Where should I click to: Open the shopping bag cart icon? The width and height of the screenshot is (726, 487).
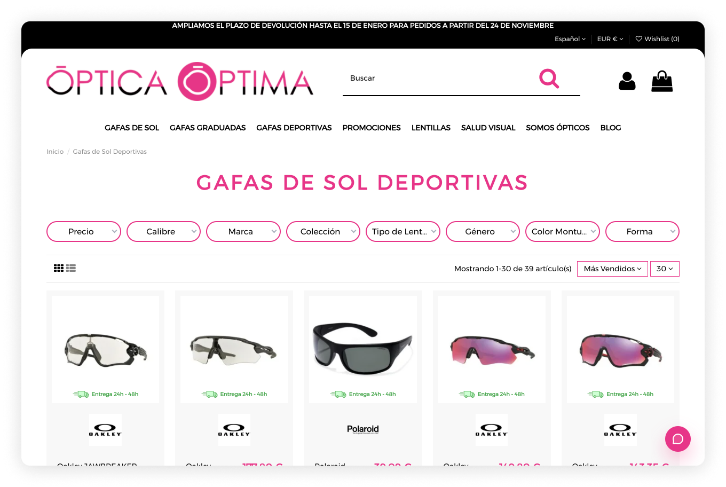point(662,81)
